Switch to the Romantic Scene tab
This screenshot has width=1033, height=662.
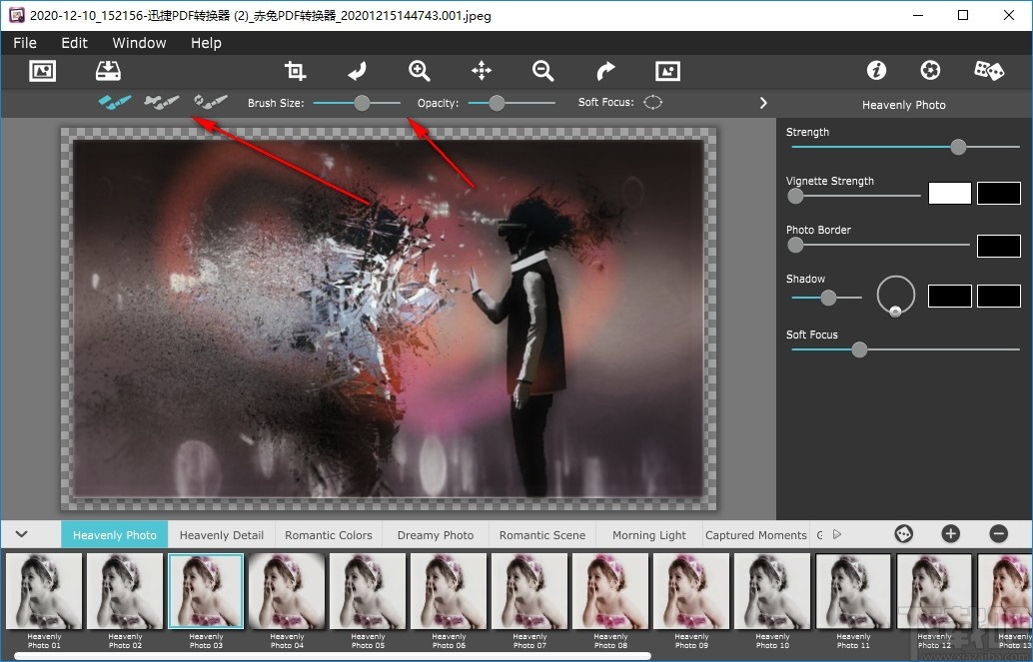tap(542, 535)
